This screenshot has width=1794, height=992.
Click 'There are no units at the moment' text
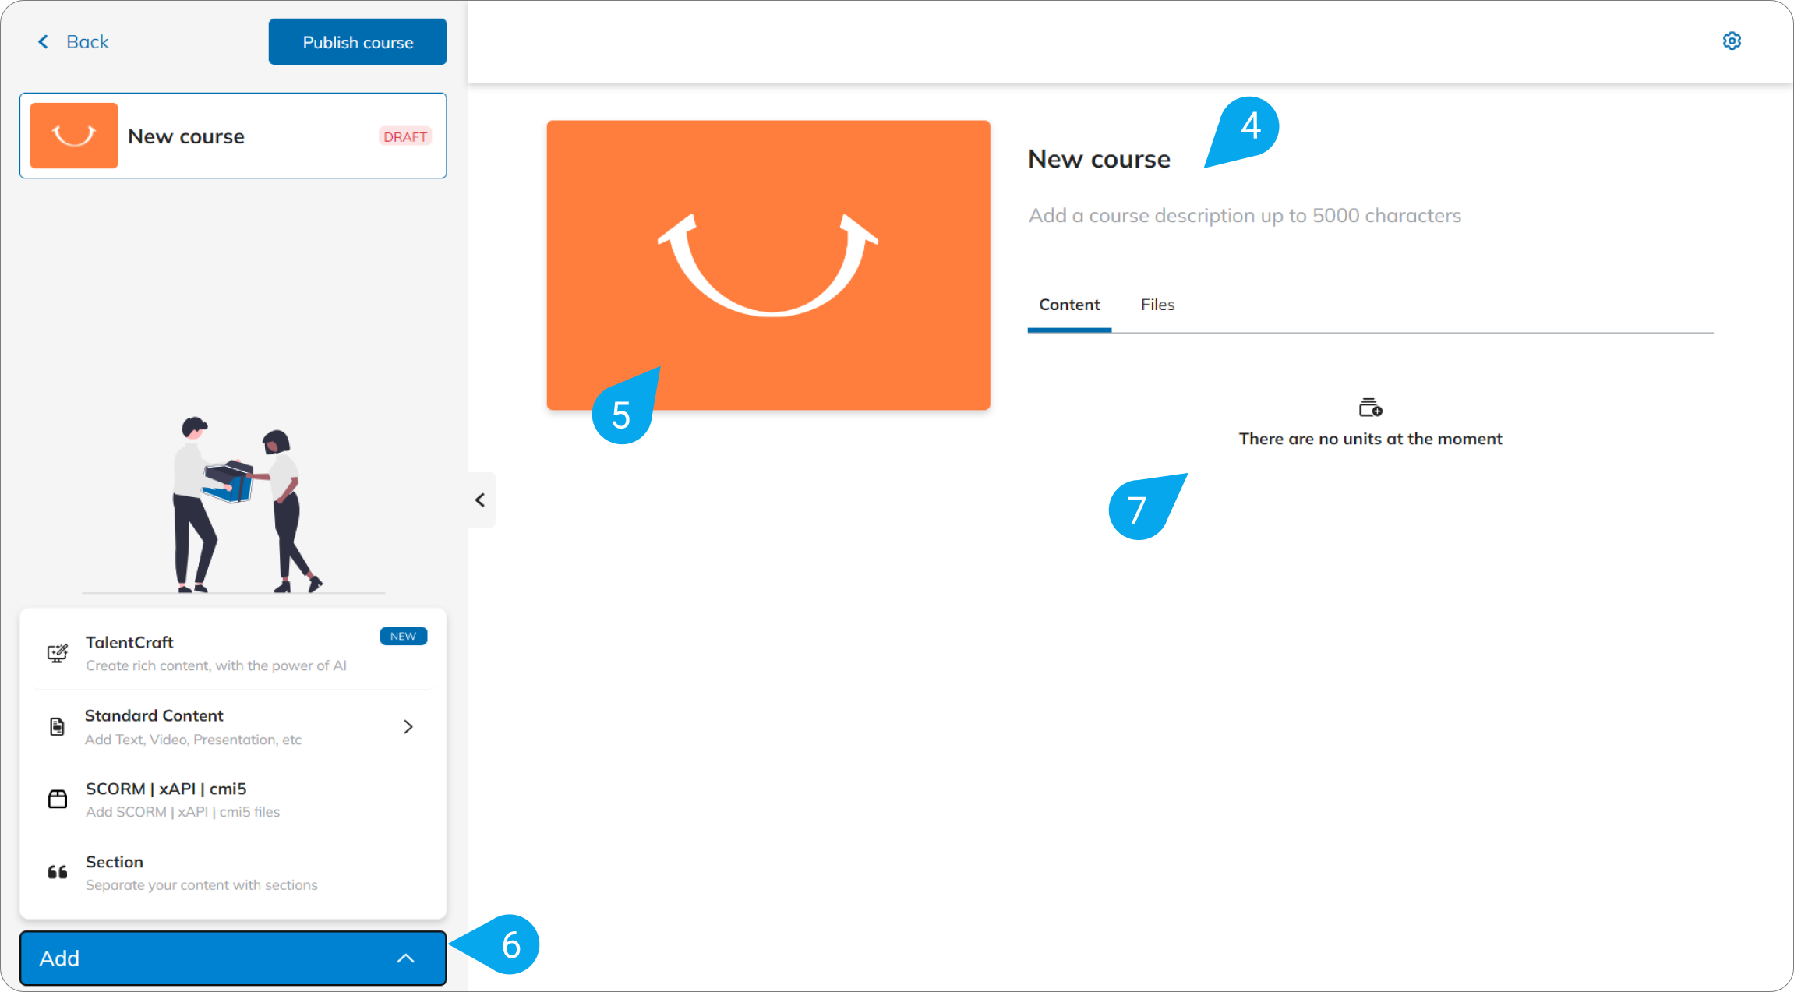point(1371,439)
